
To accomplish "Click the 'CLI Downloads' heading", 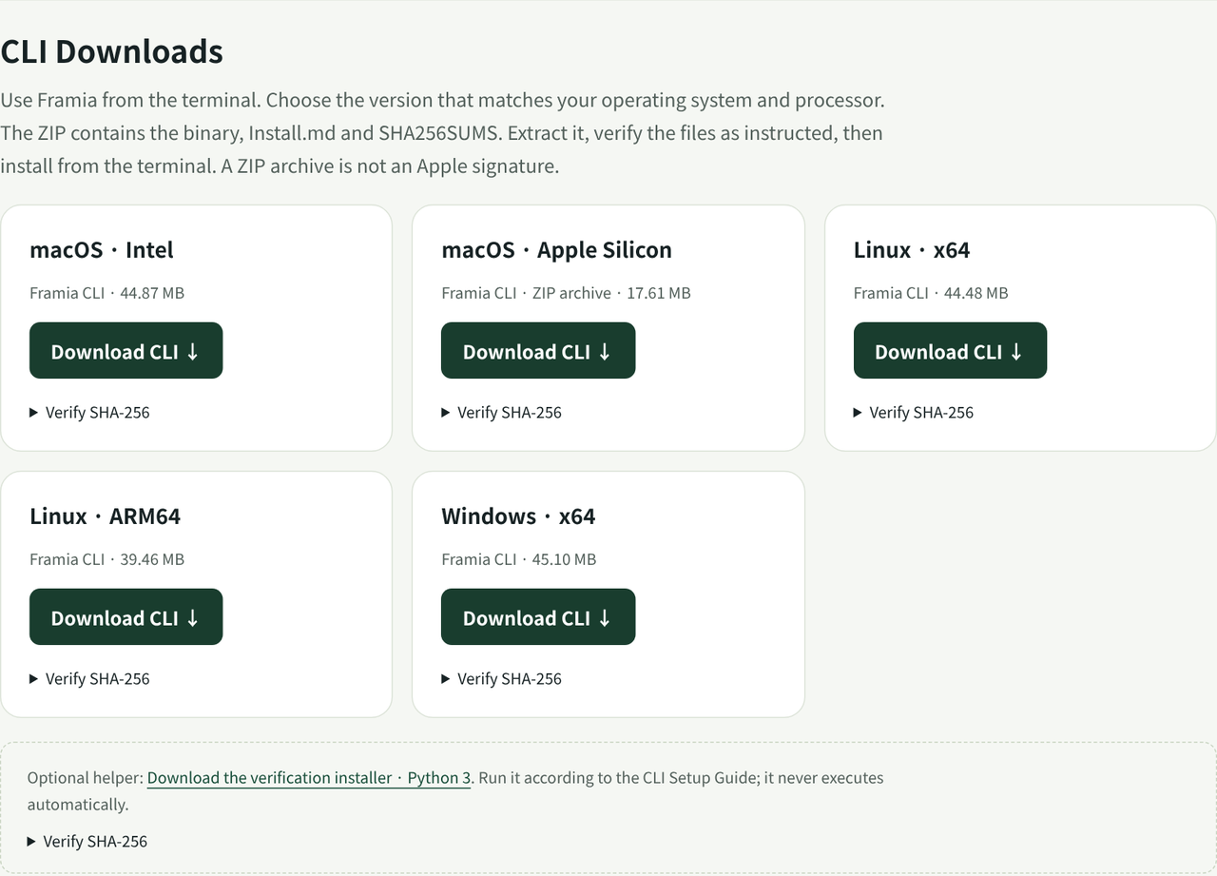I will (111, 51).
